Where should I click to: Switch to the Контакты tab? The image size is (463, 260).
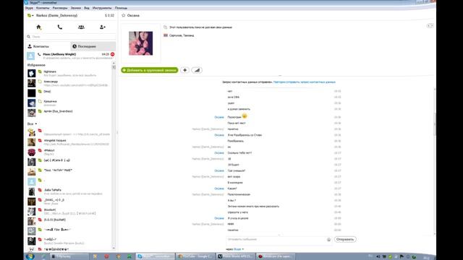click(x=48, y=46)
